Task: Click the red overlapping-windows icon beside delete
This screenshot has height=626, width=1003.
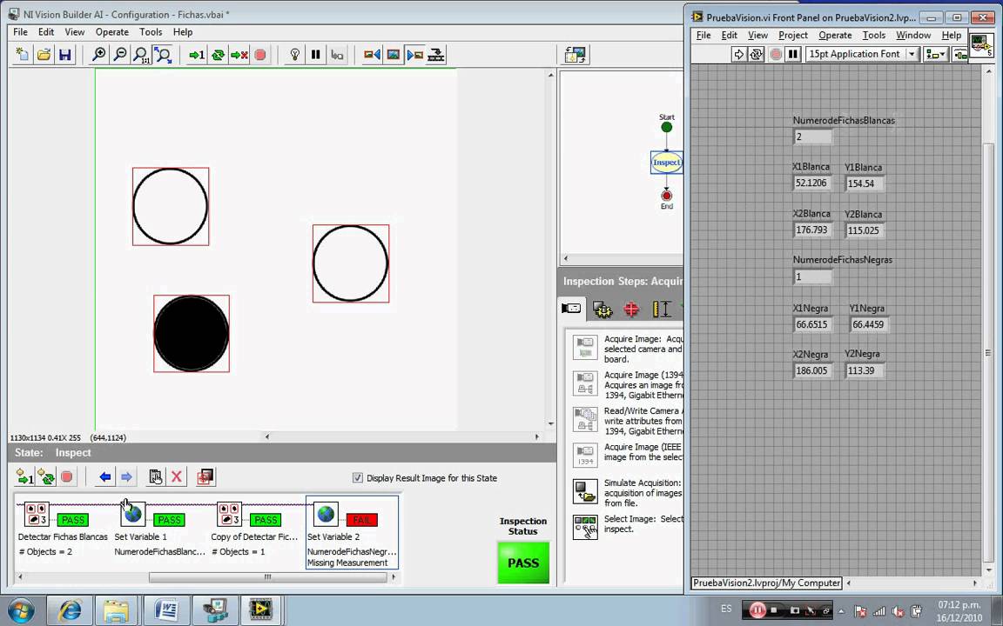Action: [205, 476]
